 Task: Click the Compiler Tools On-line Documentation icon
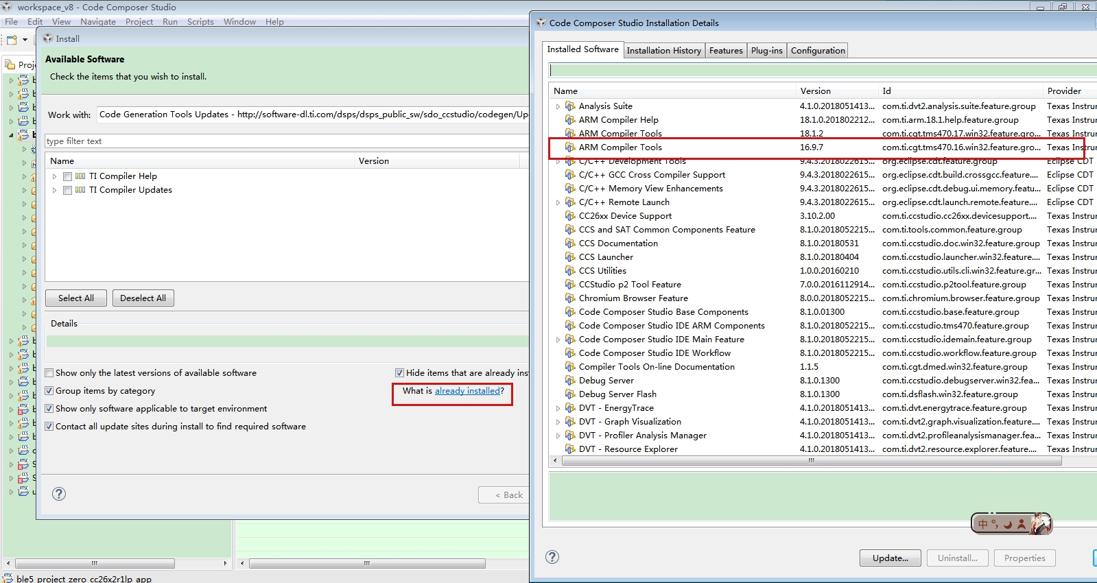[570, 367]
